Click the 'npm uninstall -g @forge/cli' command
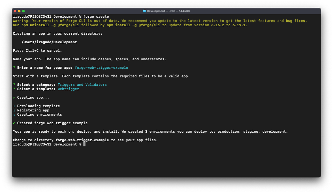333x193 pixels. 50,25
